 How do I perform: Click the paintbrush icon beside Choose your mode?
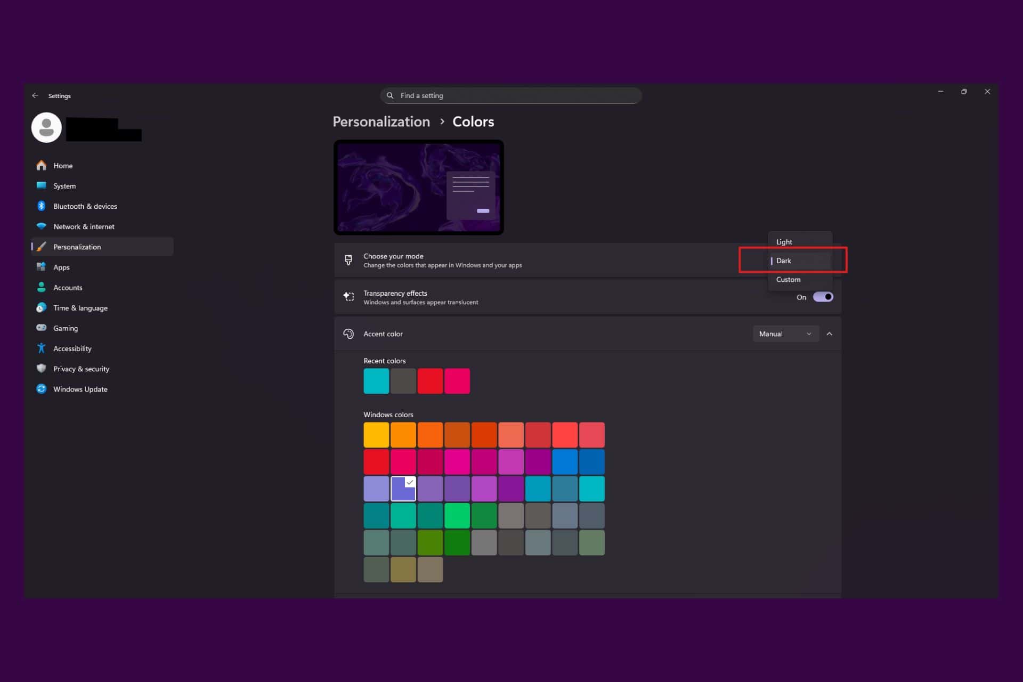point(348,260)
